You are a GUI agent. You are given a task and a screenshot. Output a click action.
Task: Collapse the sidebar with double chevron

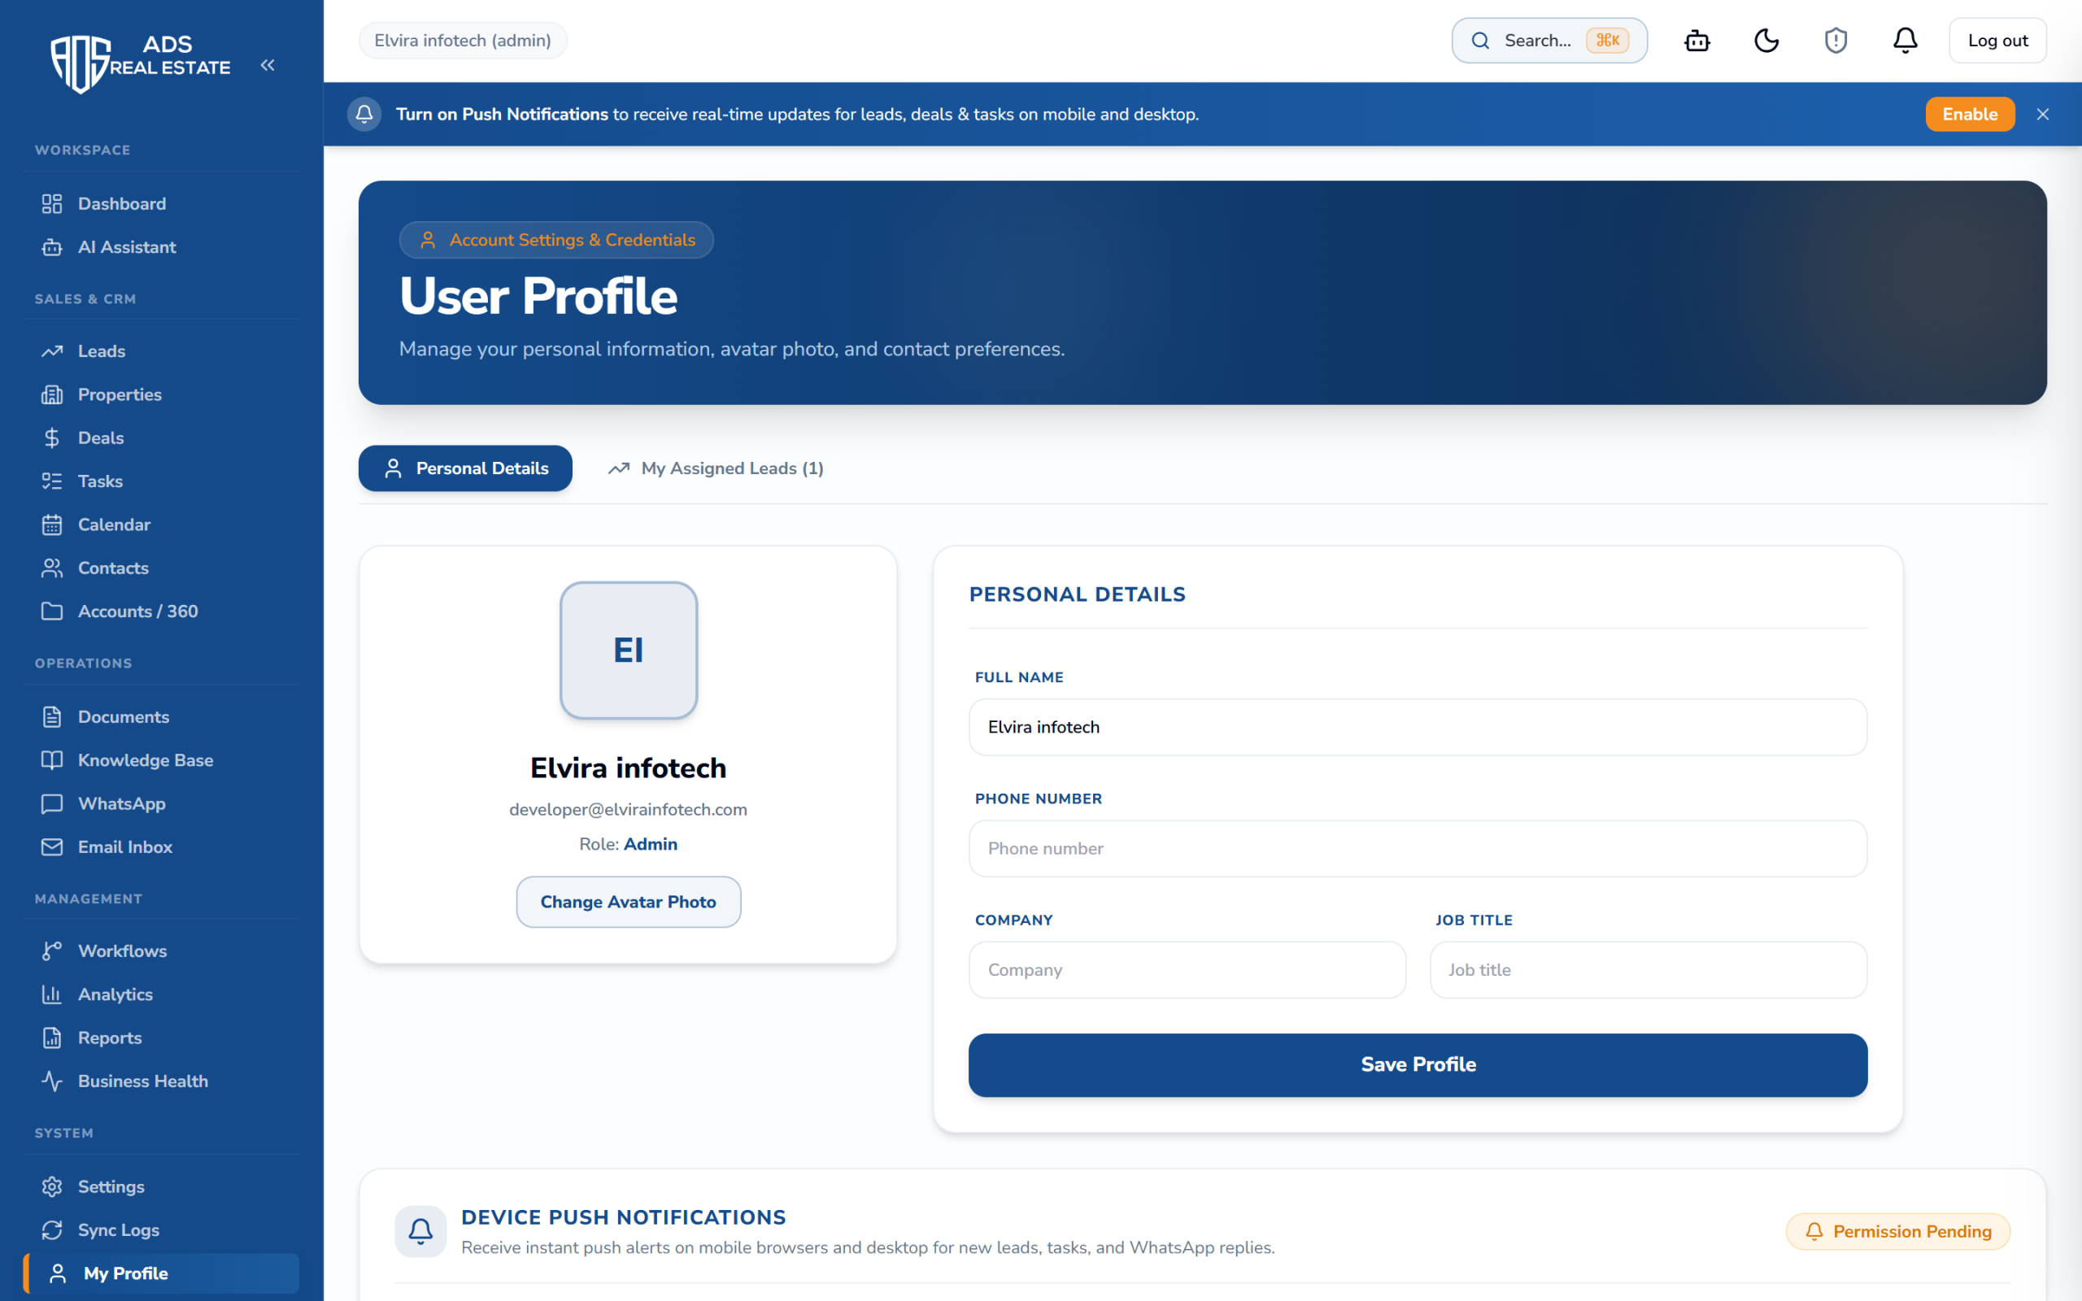tap(268, 65)
